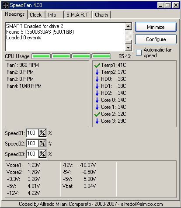Screen dimensions: 181x208
Task: Click the Speed01 up/down spinner
Action: click(42, 133)
